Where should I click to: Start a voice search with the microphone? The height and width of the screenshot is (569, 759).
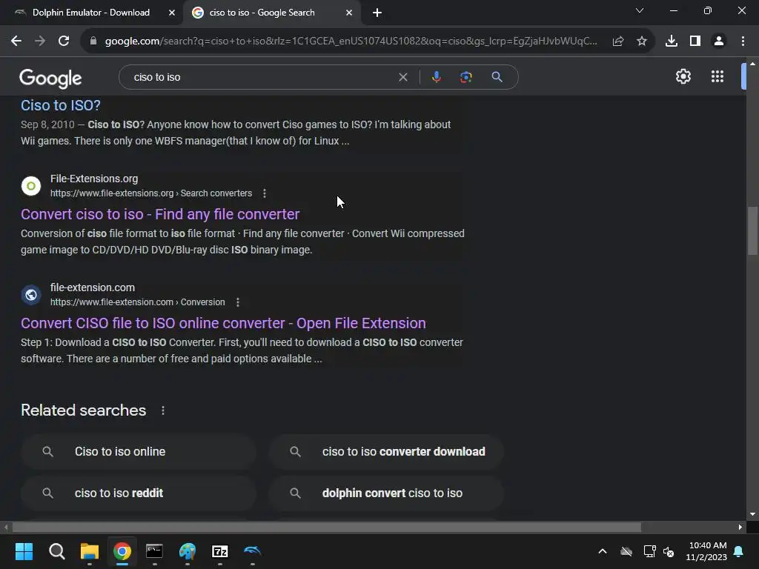pyautogui.click(x=436, y=77)
